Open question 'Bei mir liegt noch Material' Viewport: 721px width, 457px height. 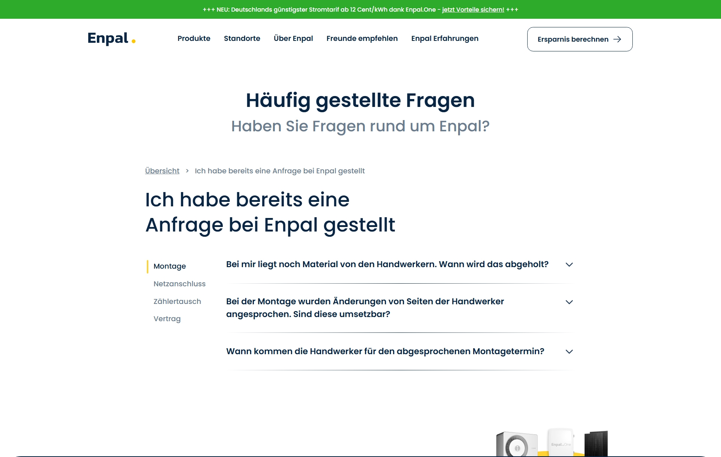pyautogui.click(x=387, y=264)
